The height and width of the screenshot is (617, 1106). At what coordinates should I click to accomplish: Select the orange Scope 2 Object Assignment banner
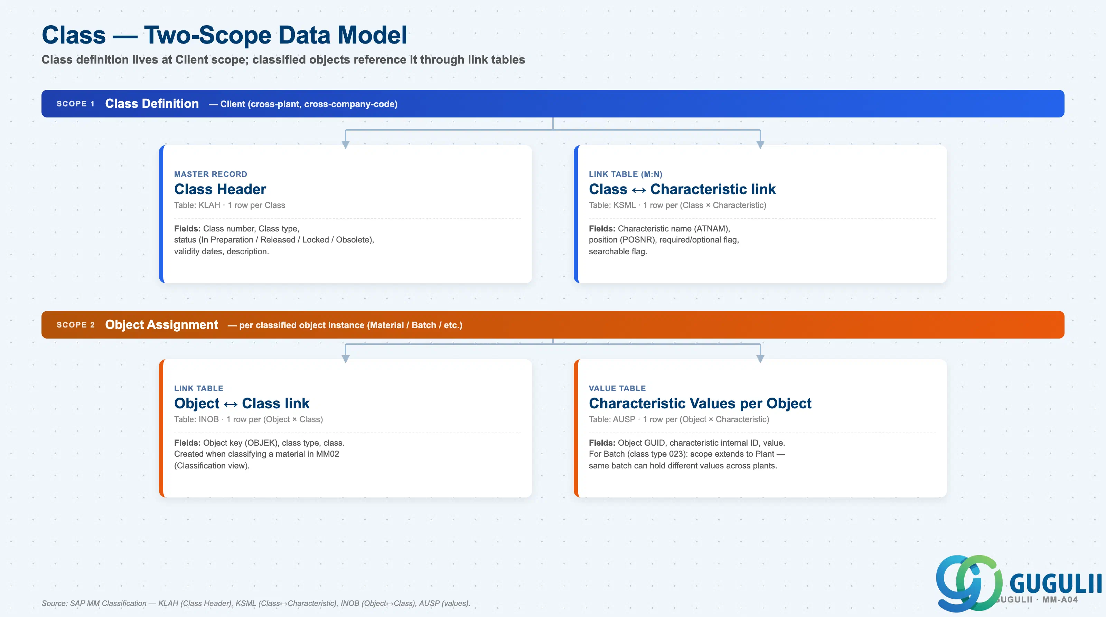pos(553,325)
